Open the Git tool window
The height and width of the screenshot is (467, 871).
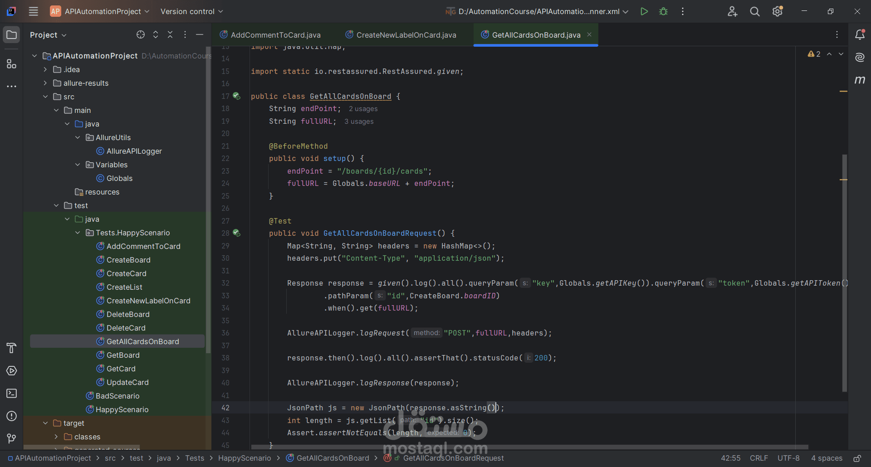pyautogui.click(x=12, y=438)
